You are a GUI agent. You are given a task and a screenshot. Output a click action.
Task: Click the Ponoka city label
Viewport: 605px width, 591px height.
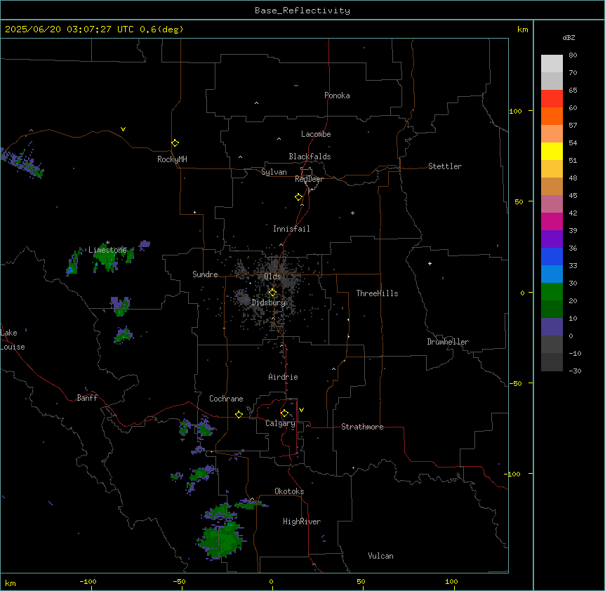[337, 95]
